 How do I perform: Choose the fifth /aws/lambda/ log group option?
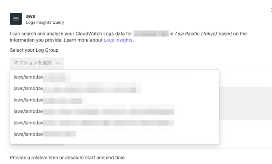point(114,122)
